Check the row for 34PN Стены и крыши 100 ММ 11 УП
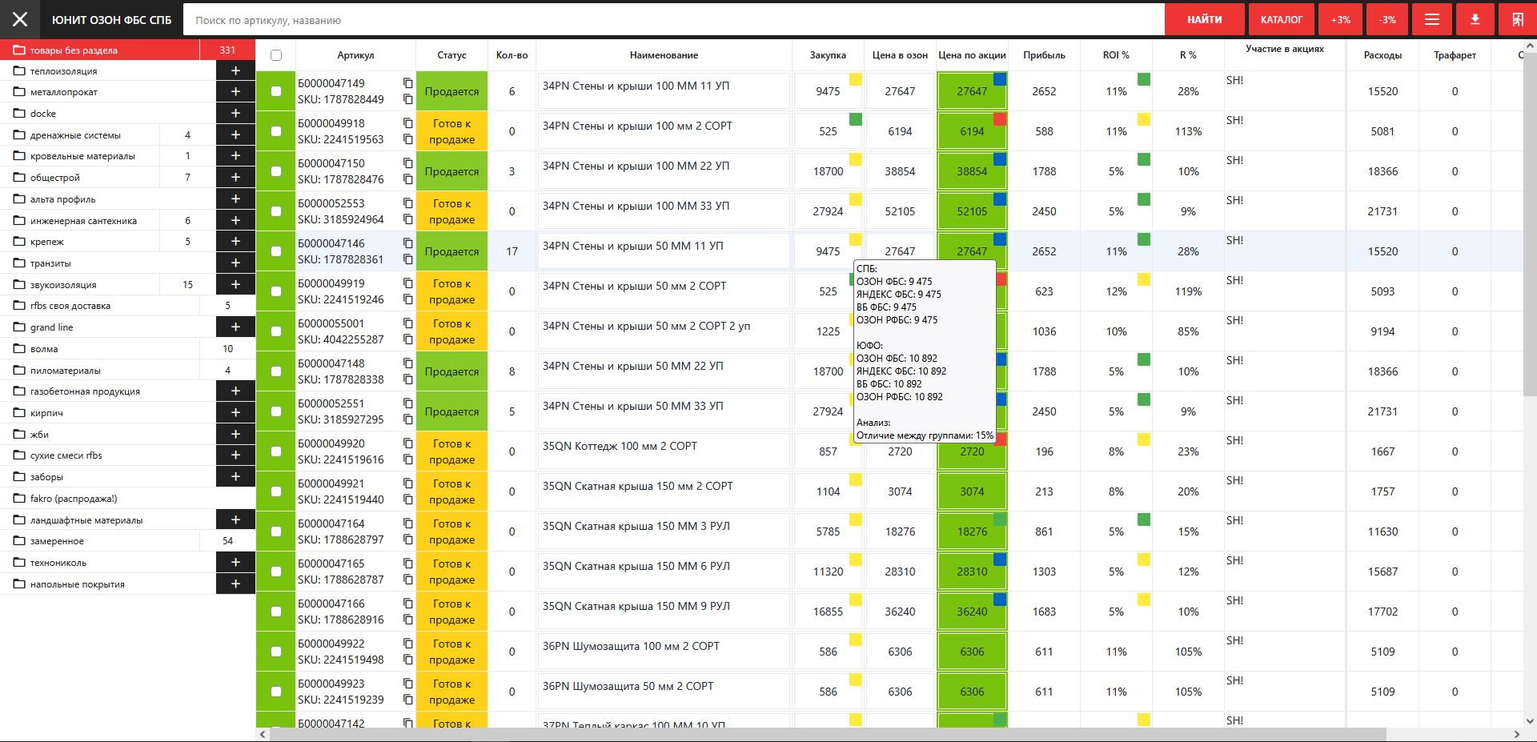This screenshot has height=742, width=1537. [x=276, y=91]
